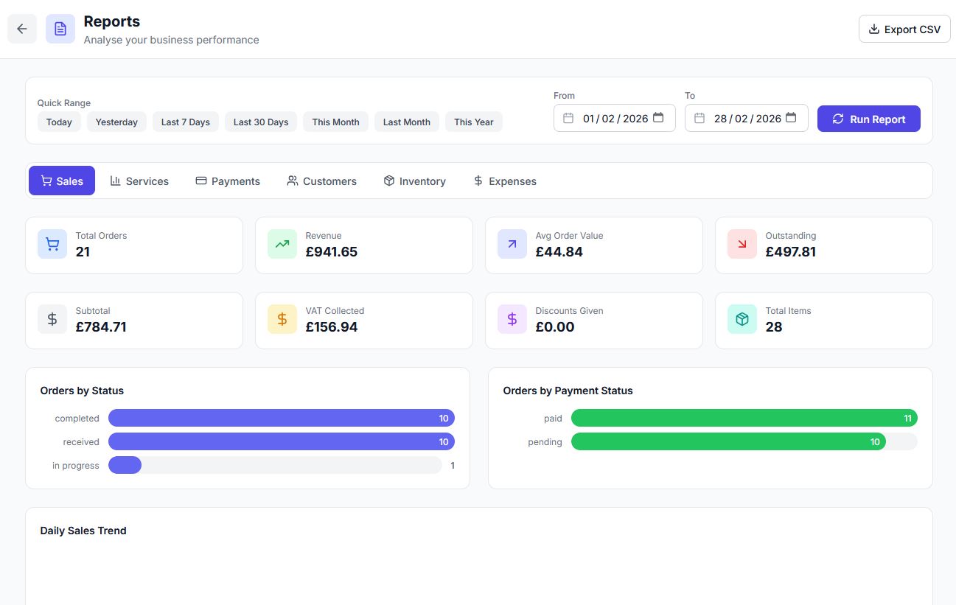Open the Services tab
The width and height of the screenshot is (956, 605).
139,181
